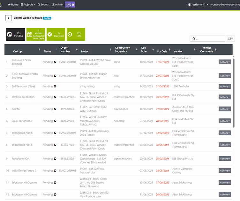Click pending icon for 3427: Remove 2 Plank Scaffold
The height and width of the screenshot is (201, 240).
coord(55,76)
